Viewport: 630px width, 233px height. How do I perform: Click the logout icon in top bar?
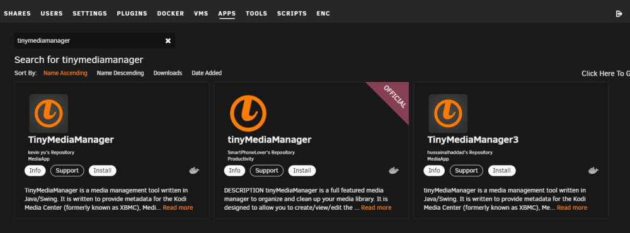click(619, 14)
